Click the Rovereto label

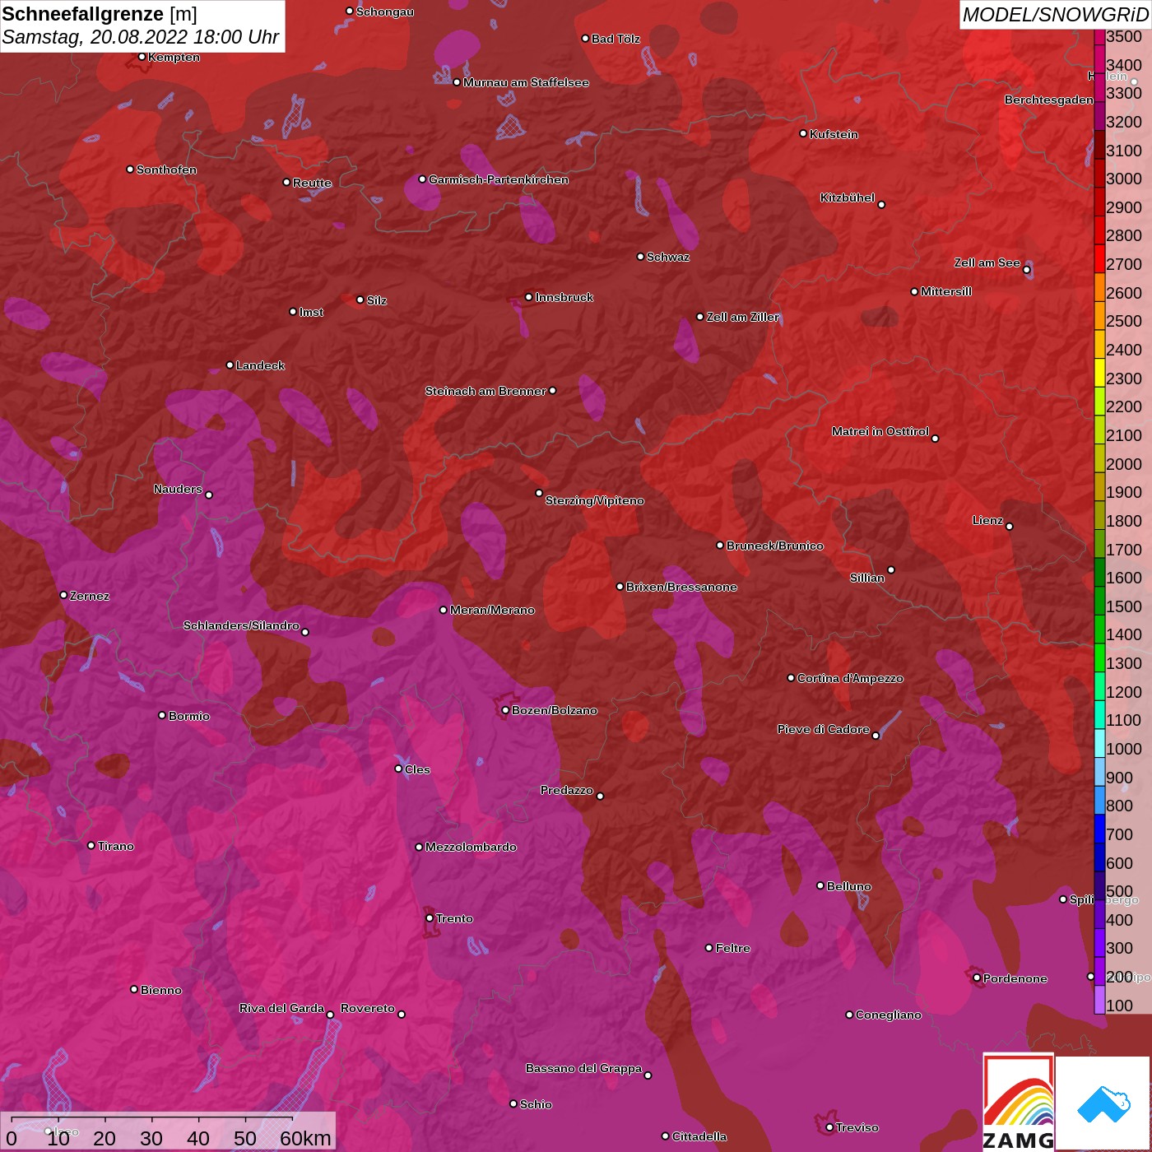(x=367, y=1008)
